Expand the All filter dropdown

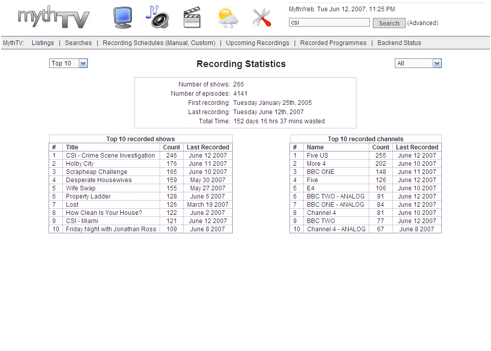click(418, 63)
